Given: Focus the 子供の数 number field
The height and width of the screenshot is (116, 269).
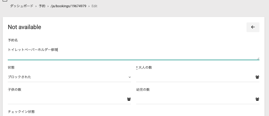Looking at the screenshot, I should pos(66,99).
